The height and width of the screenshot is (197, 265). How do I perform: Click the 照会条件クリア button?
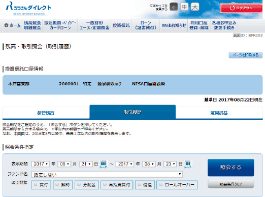click(231, 184)
